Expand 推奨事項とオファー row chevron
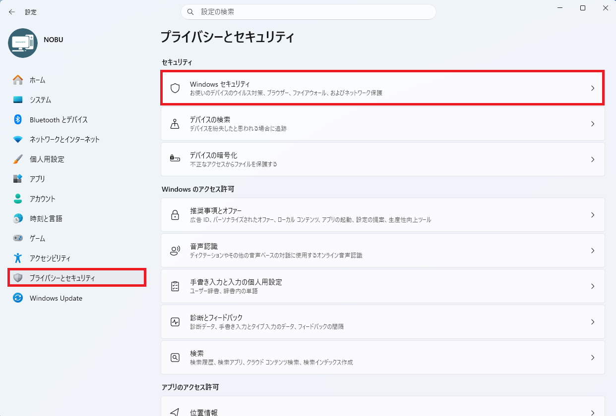The width and height of the screenshot is (616, 416). 592,215
